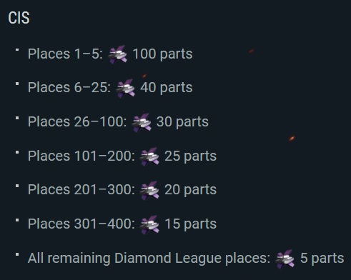Click the 'Places 201–300:' label
351x280 pixels.
pos(81,190)
